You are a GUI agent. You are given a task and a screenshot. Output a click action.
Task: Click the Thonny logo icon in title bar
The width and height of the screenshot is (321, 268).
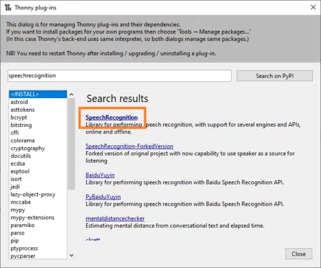(x=8, y=8)
